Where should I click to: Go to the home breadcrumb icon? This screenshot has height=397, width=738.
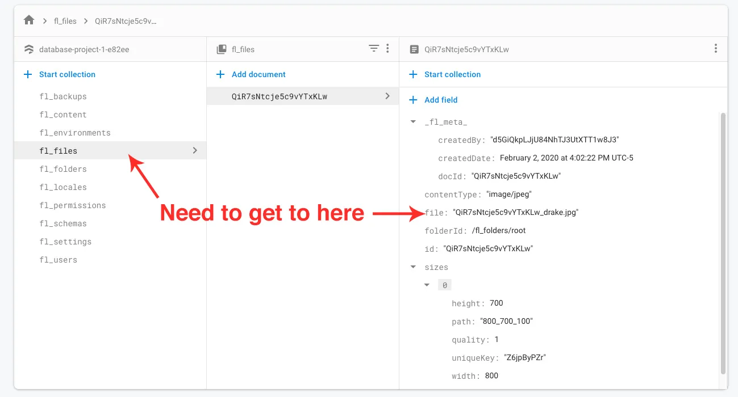(x=29, y=20)
